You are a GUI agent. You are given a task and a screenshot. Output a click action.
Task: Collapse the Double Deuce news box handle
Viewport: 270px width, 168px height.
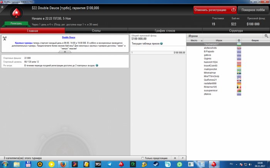coord(65,52)
